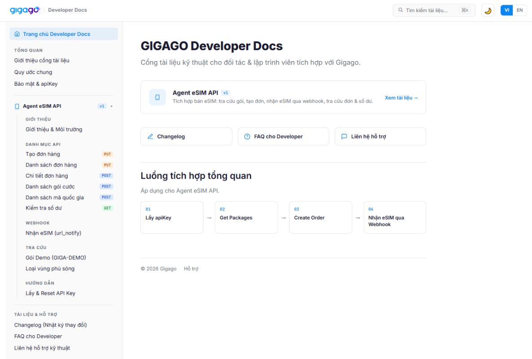532x359 pixels.
Task: Click POST badge next to Danh sách gói cước
Action: [106, 186]
